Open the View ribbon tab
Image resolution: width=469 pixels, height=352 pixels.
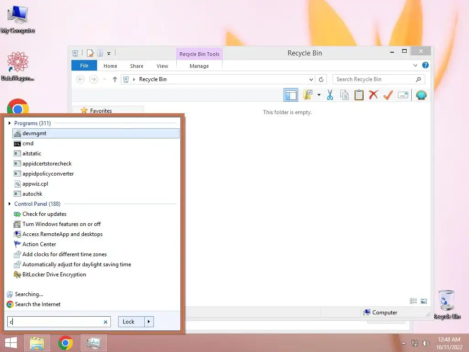coord(162,66)
